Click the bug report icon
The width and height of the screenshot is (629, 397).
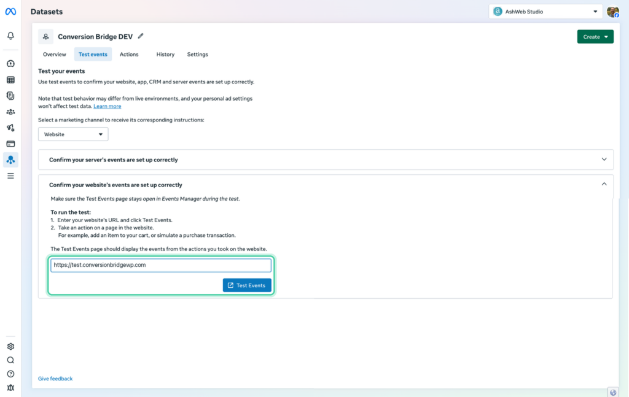(10, 387)
